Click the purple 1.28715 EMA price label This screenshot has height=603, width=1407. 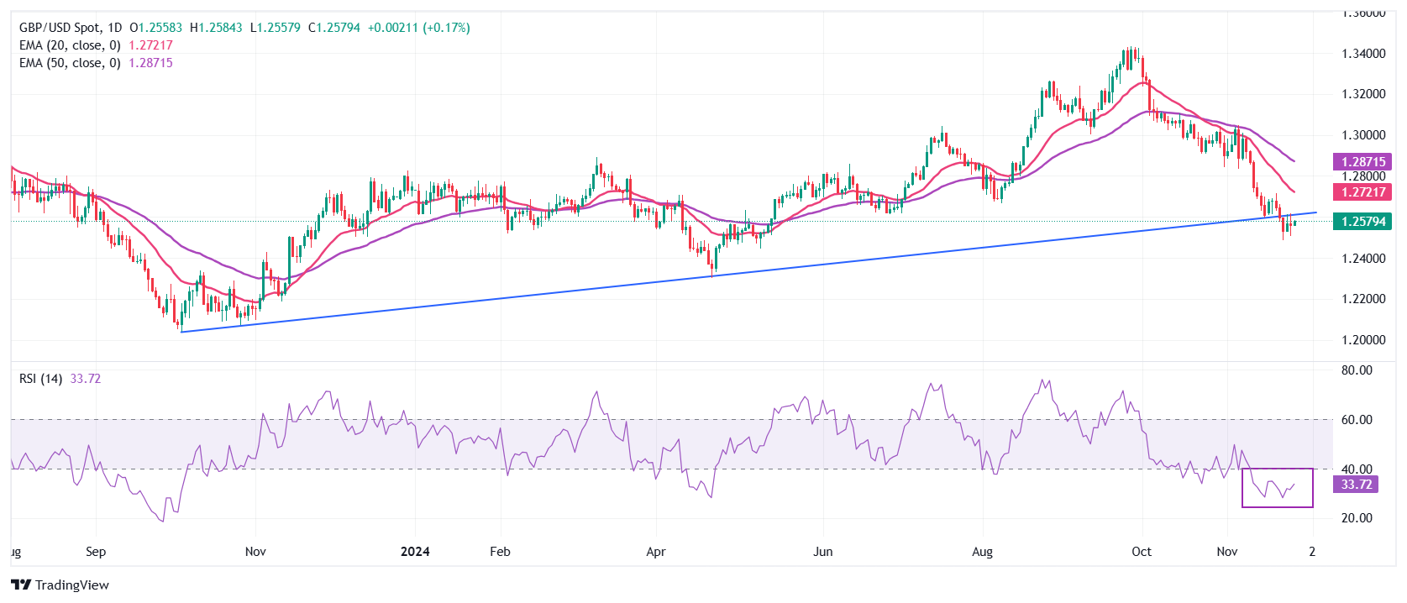(x=1362, y=162)
